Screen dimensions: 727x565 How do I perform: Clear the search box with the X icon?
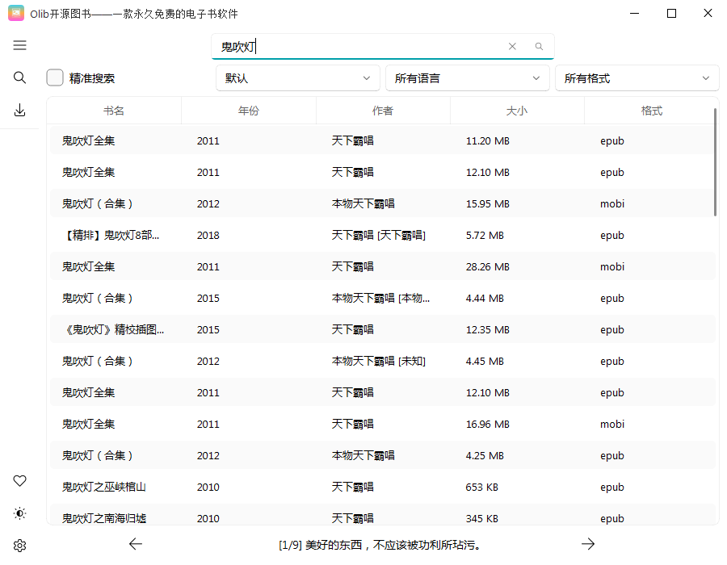pyautogui.click(x=512, y=46)
